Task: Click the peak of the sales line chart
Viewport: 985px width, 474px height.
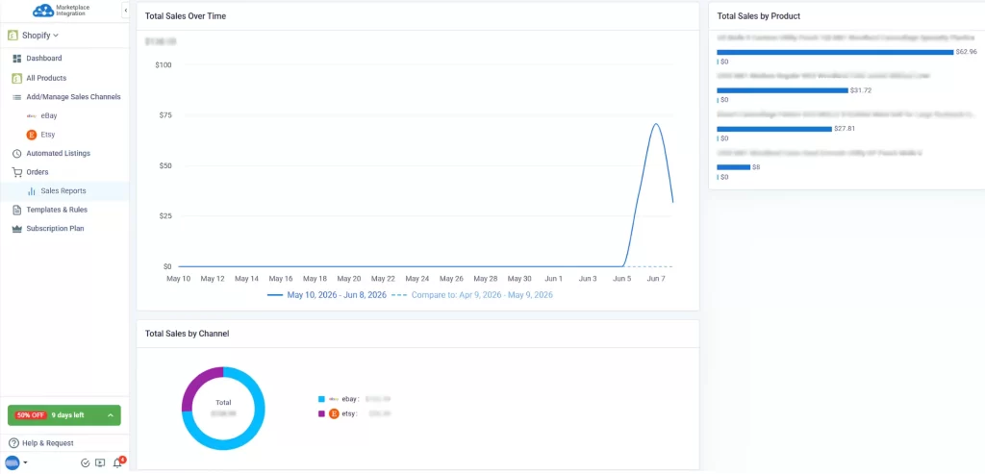Action: click(x=656, y=124)
